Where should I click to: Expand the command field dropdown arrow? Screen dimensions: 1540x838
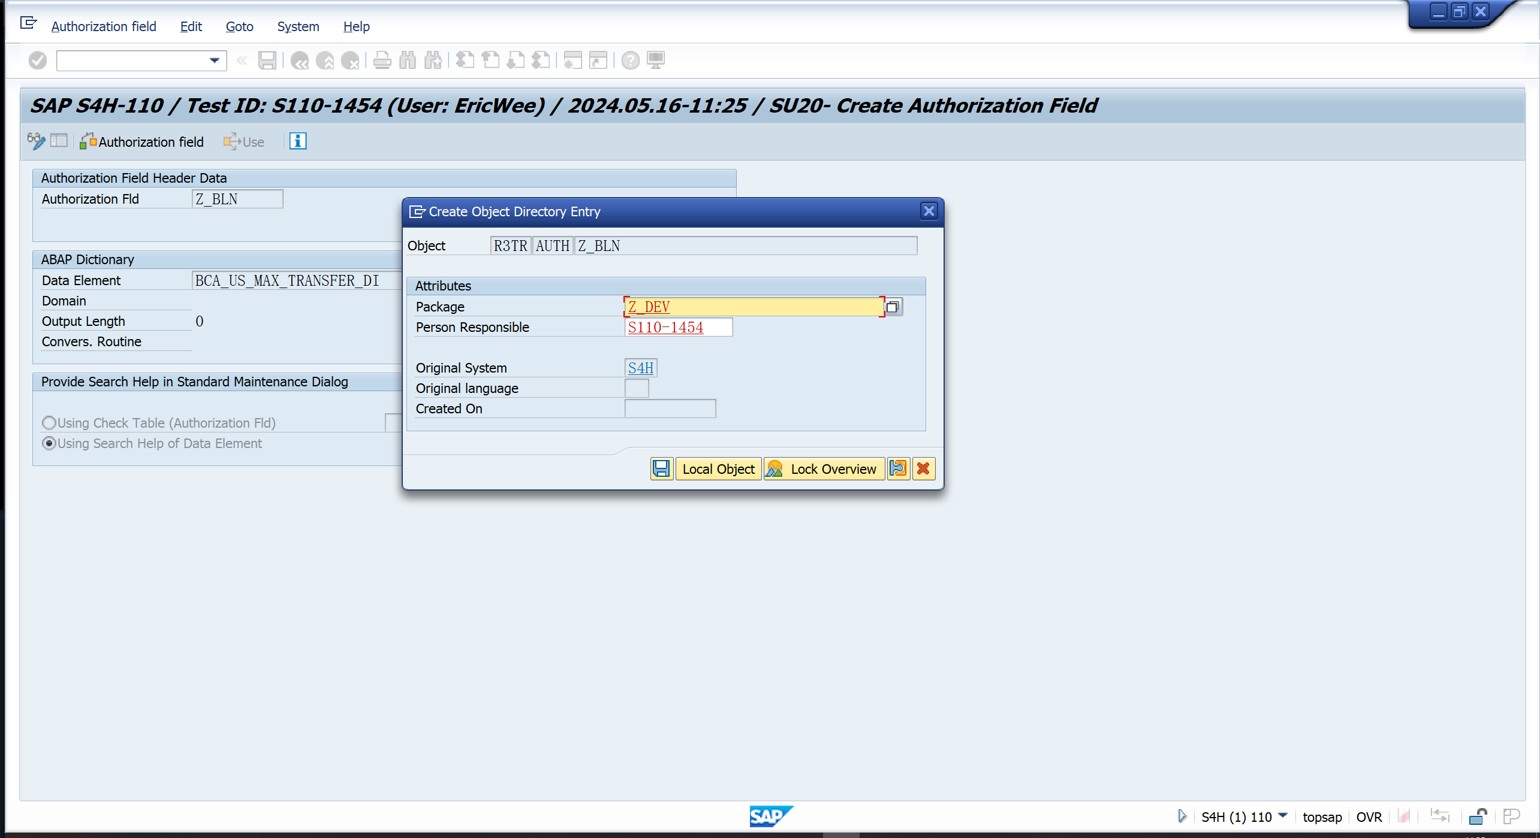214,60
